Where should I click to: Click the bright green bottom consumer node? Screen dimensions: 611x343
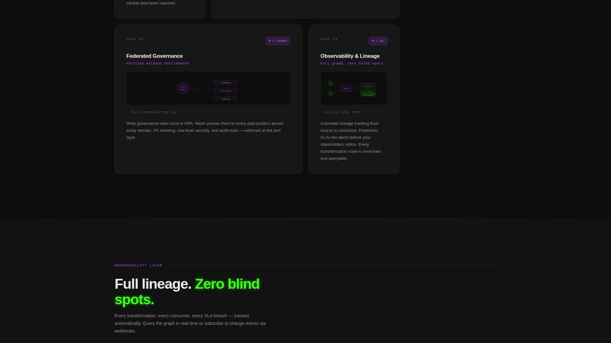click(368, 95)
